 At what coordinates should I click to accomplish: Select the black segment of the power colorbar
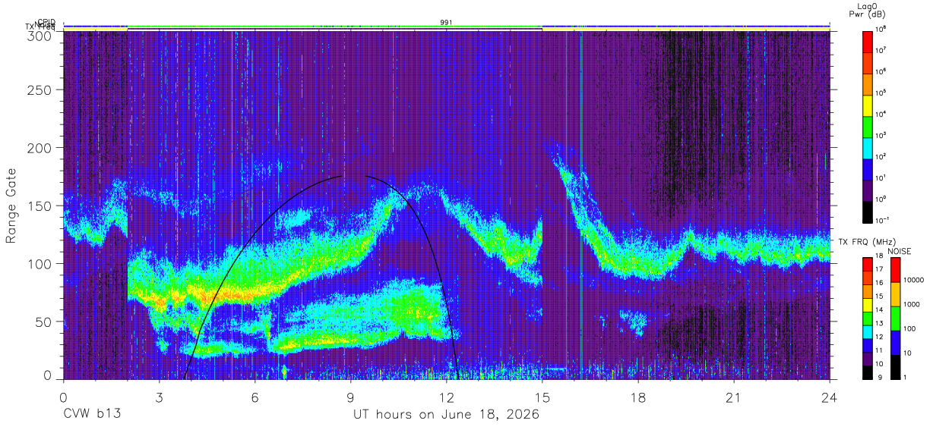tap(868, 212)
